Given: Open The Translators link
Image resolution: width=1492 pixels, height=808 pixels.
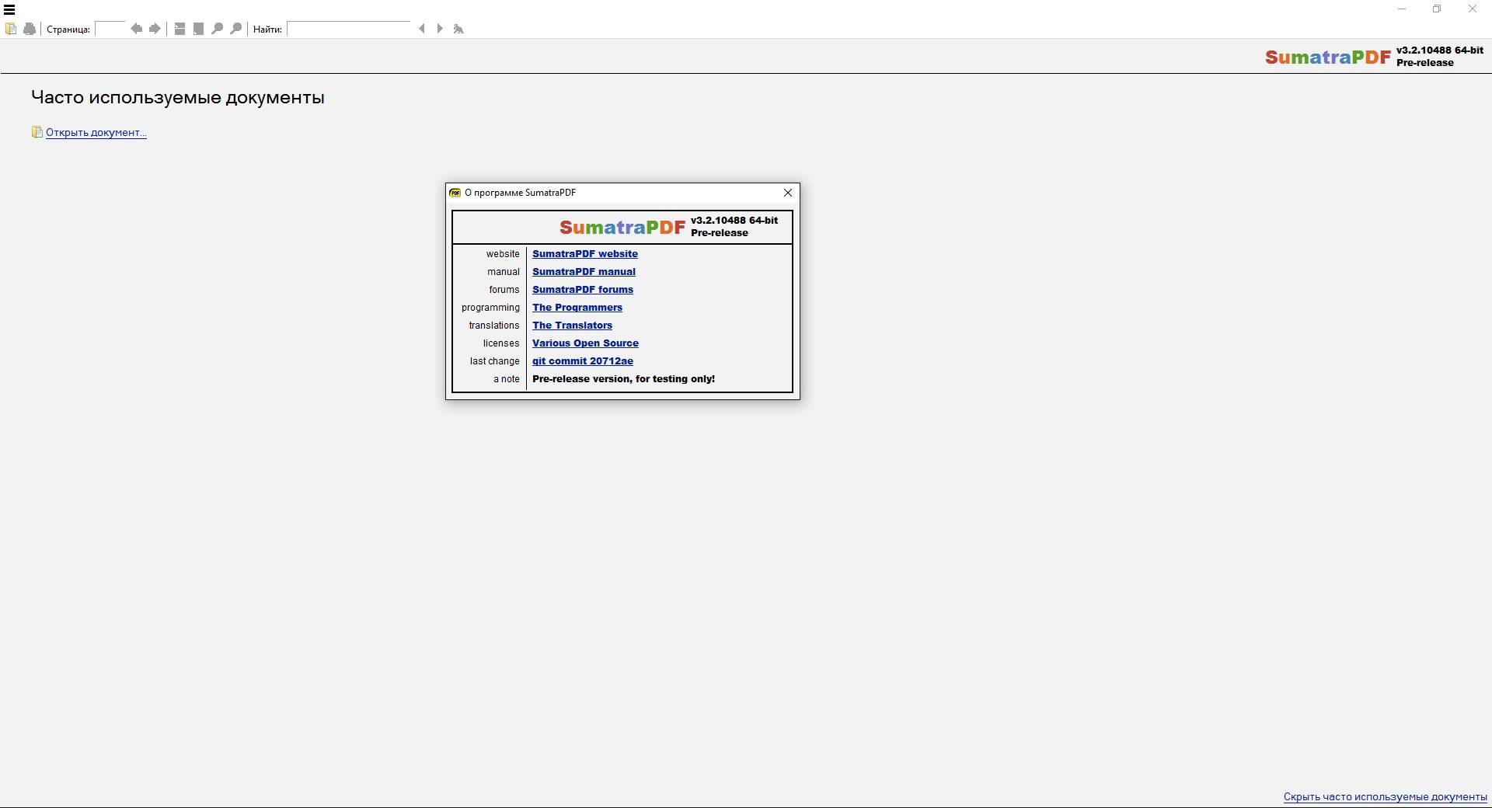Looking at the screenshot, I should (572, 326).
